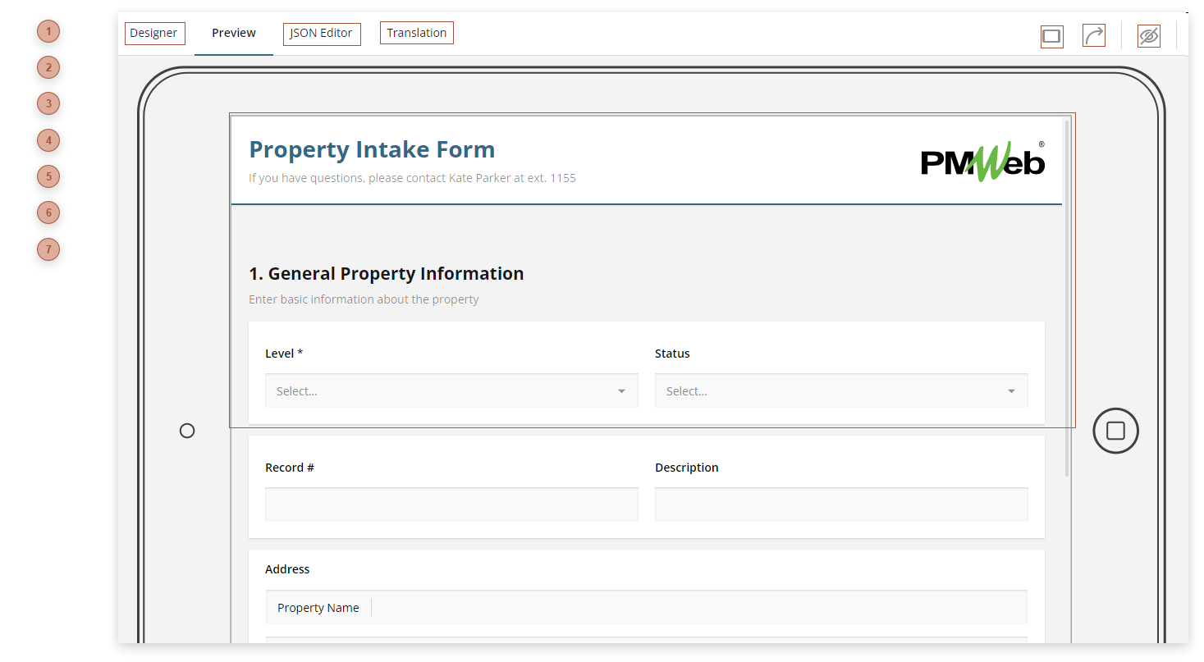
Task: Click numbered callout marker 3
Action: tap(48, 104)
